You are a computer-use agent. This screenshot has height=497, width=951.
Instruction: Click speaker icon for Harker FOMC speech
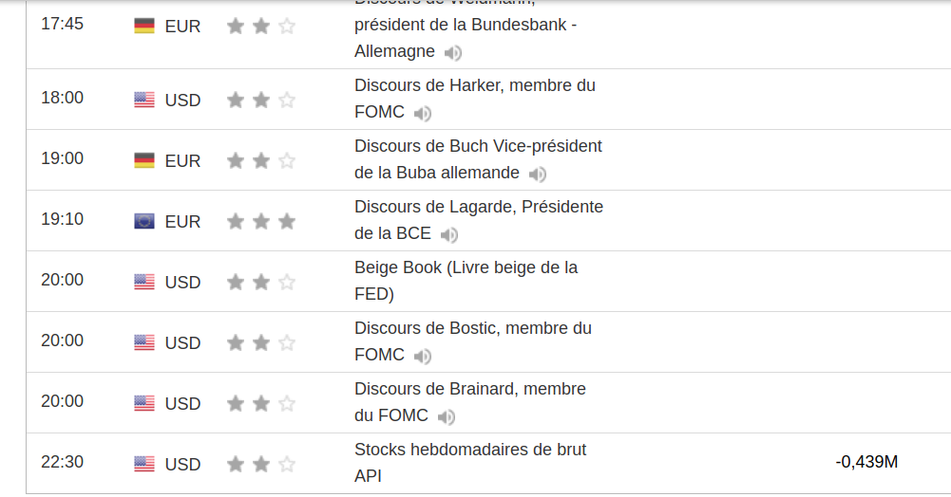423,114
